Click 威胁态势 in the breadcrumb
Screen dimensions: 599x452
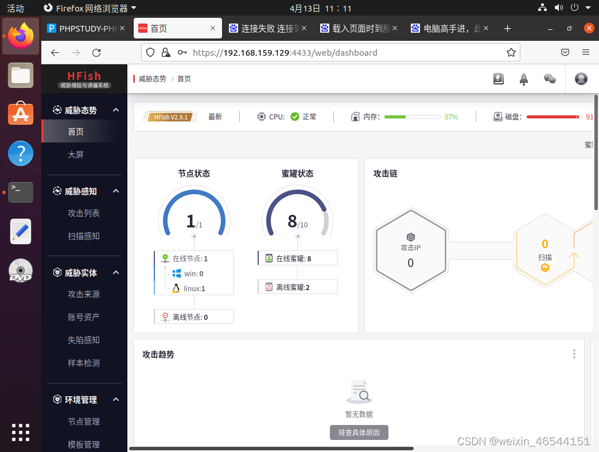[153, 79]
